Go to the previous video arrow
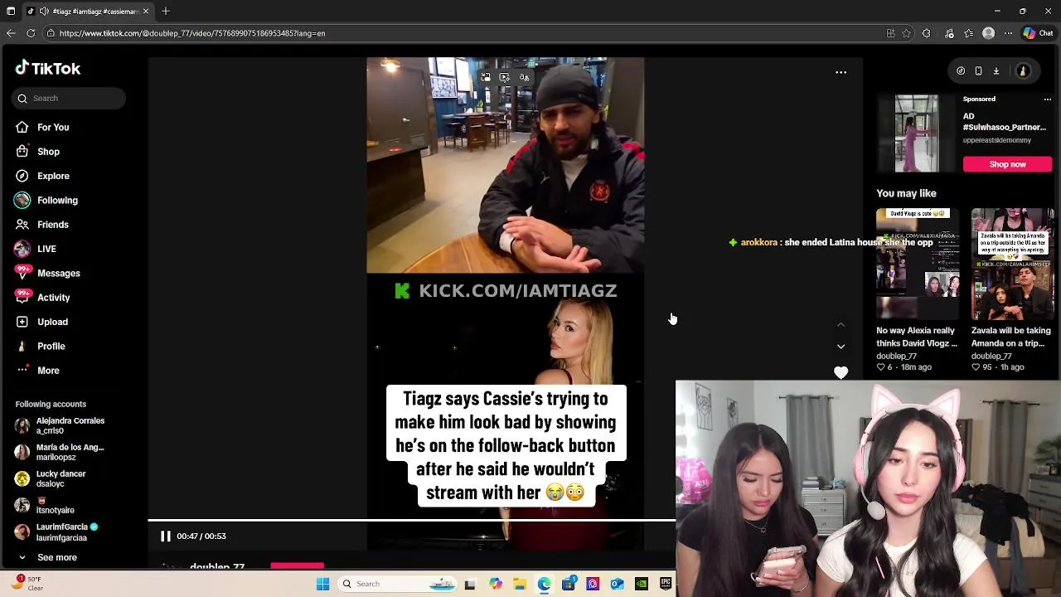The width and height of the screenshot is (1061, 597). tap(841, 325)
